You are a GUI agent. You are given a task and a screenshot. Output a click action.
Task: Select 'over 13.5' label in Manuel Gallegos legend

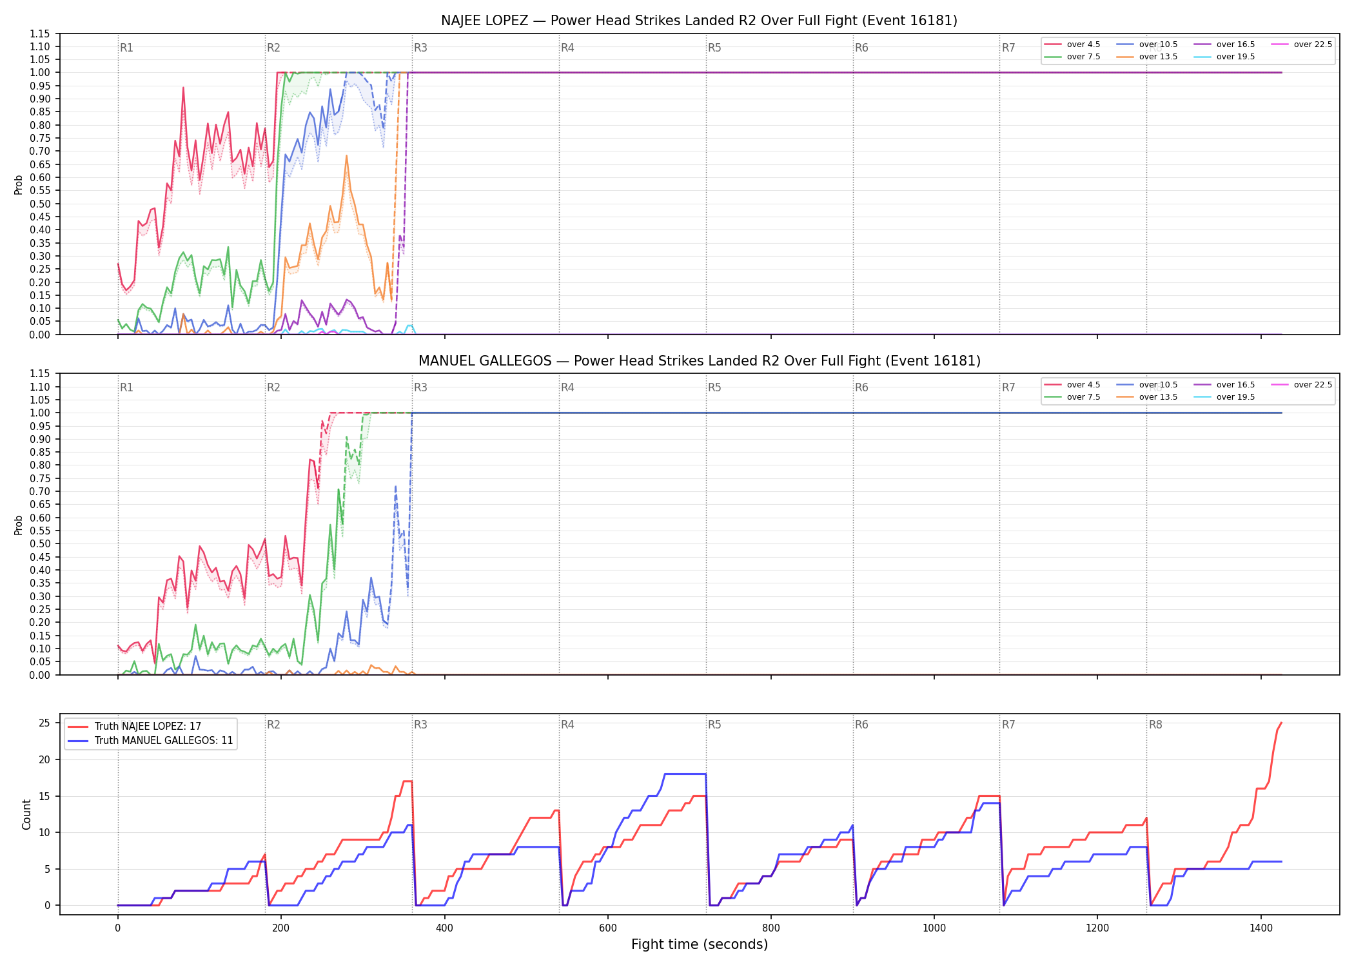coord(1158,397)
